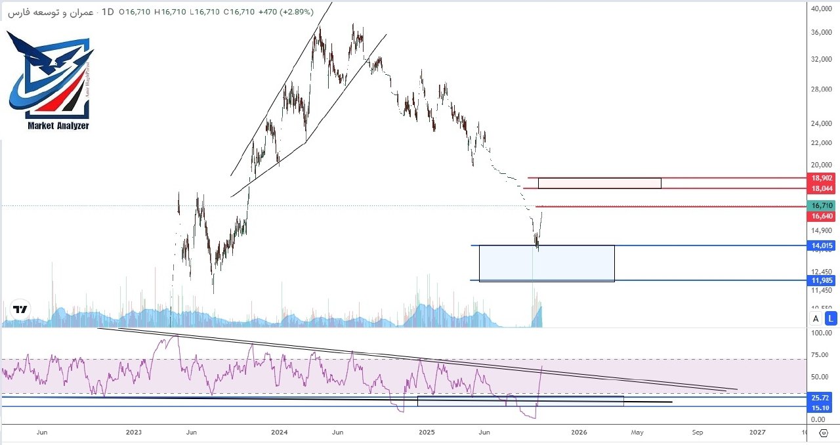Open the time axis settings hexagon icon
This screenshot has width=840, height=445.
pos(824,433)
